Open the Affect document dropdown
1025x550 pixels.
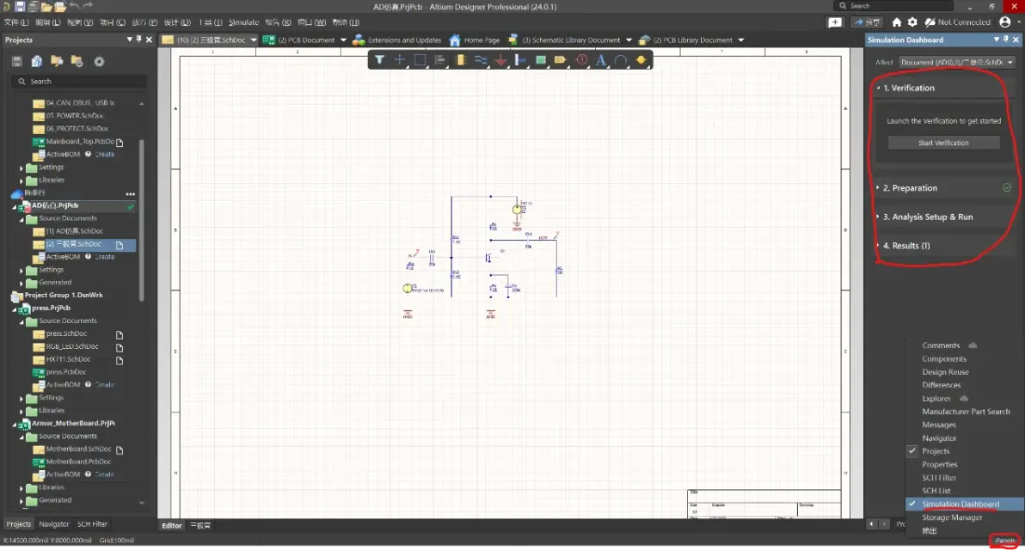point(956,62)
